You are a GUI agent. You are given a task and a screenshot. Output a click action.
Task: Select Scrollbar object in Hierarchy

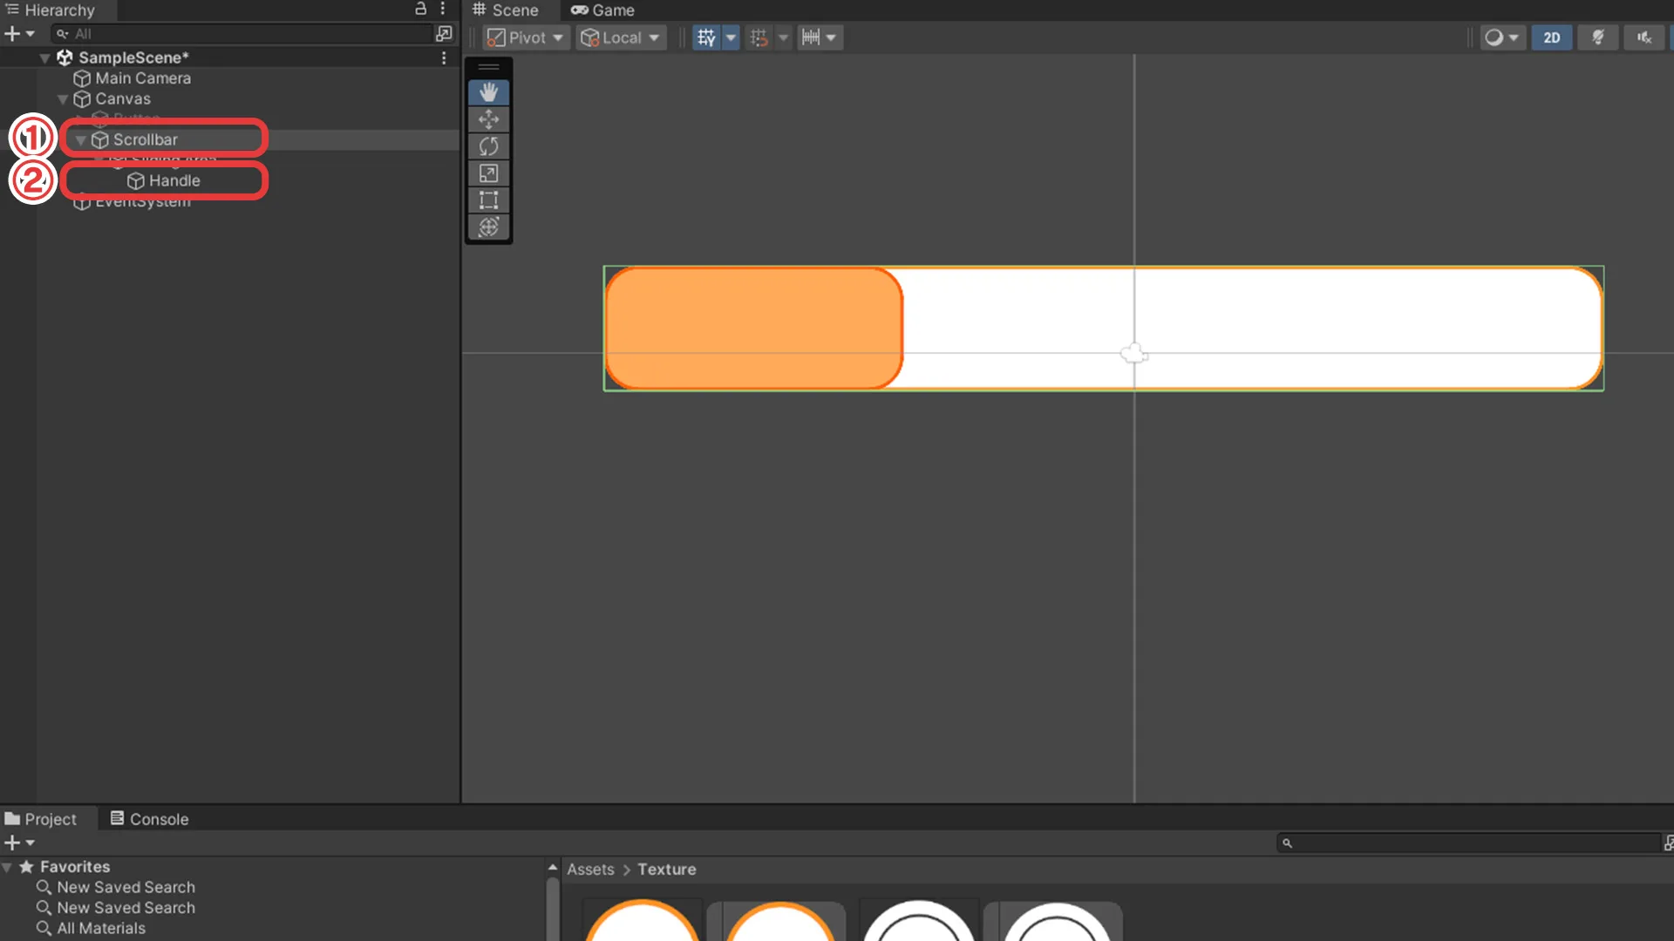tap(145, 139)
